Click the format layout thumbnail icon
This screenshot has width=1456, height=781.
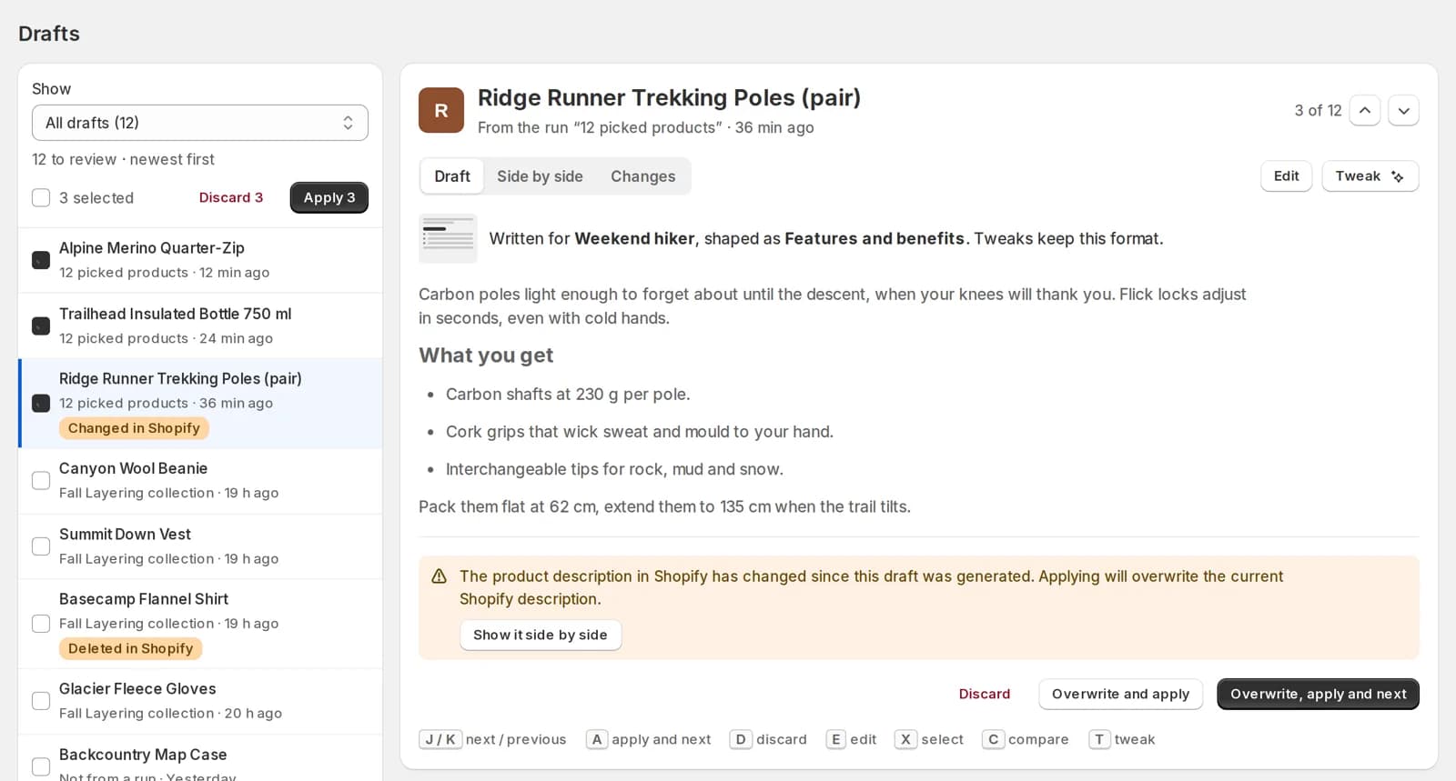(448, 238)
